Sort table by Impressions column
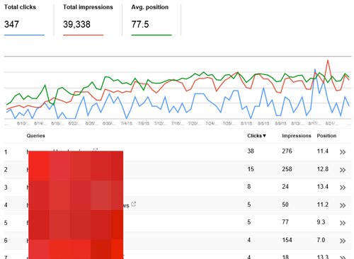This screenshot has width=354, height=259. click(297, 136)
